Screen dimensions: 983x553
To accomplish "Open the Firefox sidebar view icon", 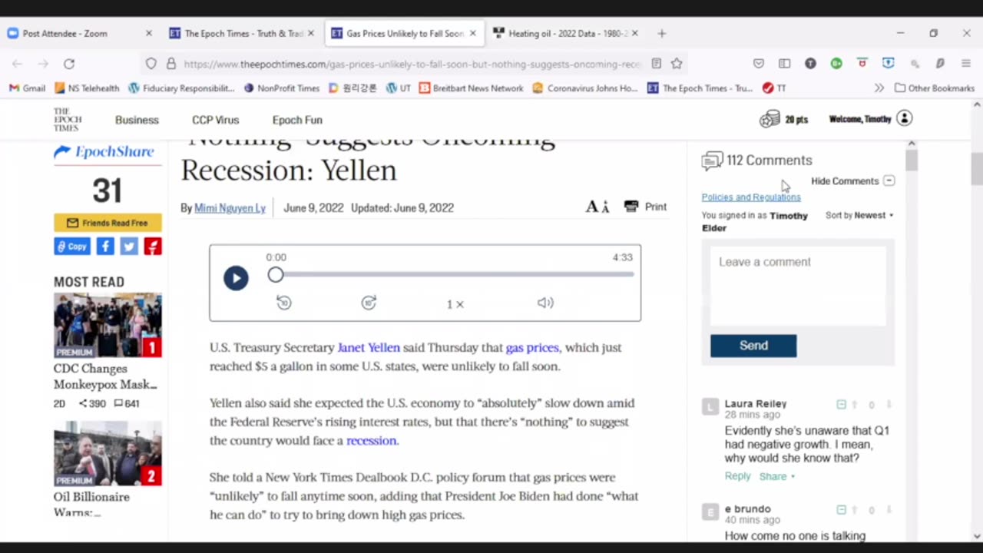I will click(x=784, y=64).
